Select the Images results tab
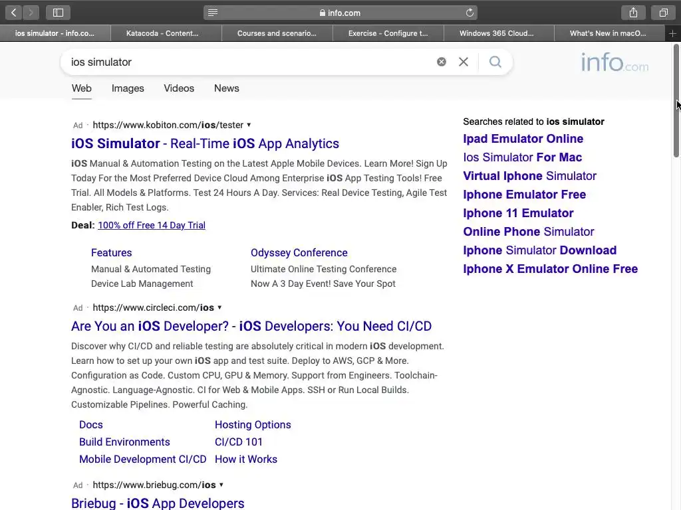681x510 pixels. (128, 88)
